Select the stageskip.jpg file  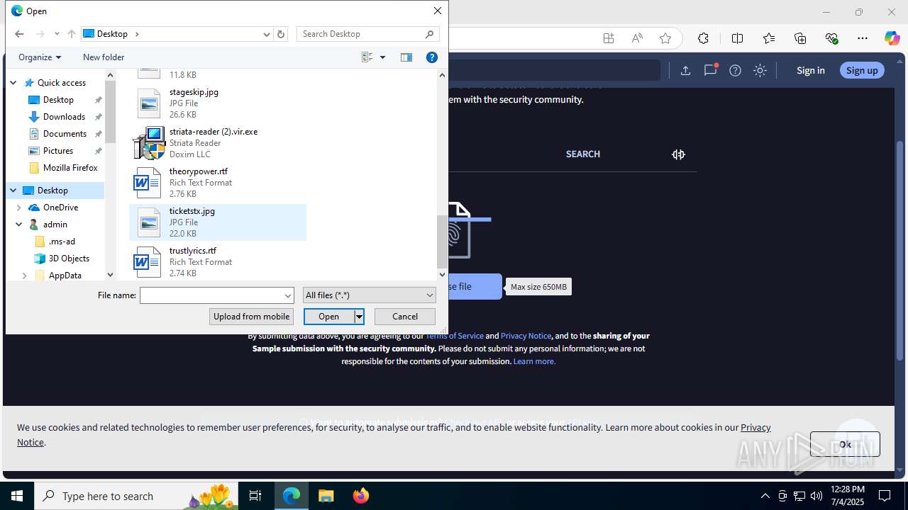pyautogui.click(x=218, y=103)
